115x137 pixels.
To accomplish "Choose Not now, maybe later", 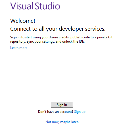I will point(62,122).
